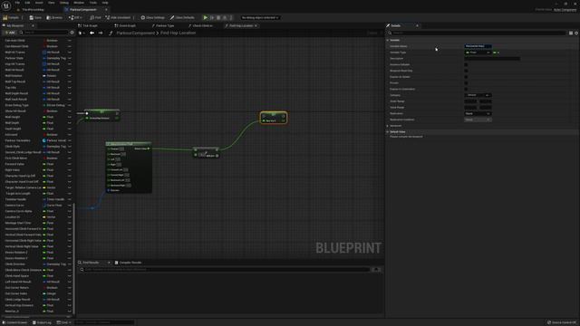Screen dimensions: 580x326
Task: Toggle visibility eye for Wall Rotation variable
Action: coord(69,76)
